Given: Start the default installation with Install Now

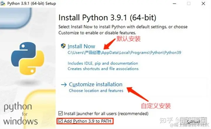Looking at the screenshot, I should tap(81, 46).
